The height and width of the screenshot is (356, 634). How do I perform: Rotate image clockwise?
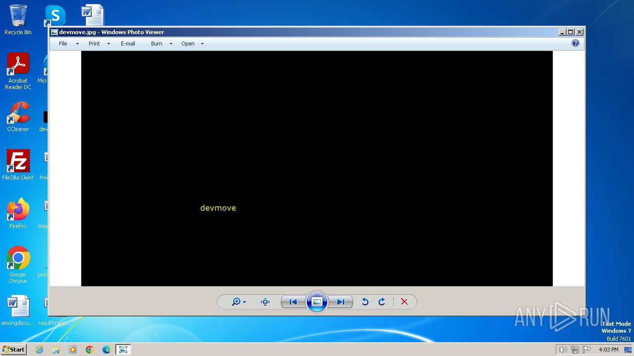coord(381,302)
